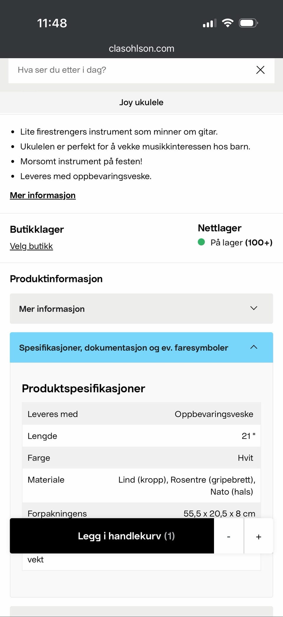The width and height of the screenshot is (283, 617).
Task: Decrease quantity with the minus button
Action: tap(228, 537)
